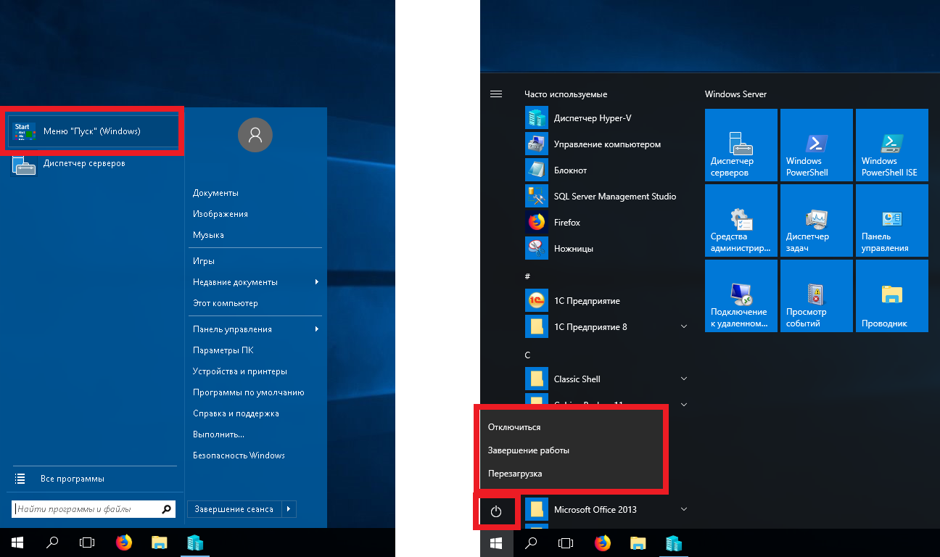Screen dimensions: 940x557
Task: Click the power icon in Start menu
Action: point(497,511)
